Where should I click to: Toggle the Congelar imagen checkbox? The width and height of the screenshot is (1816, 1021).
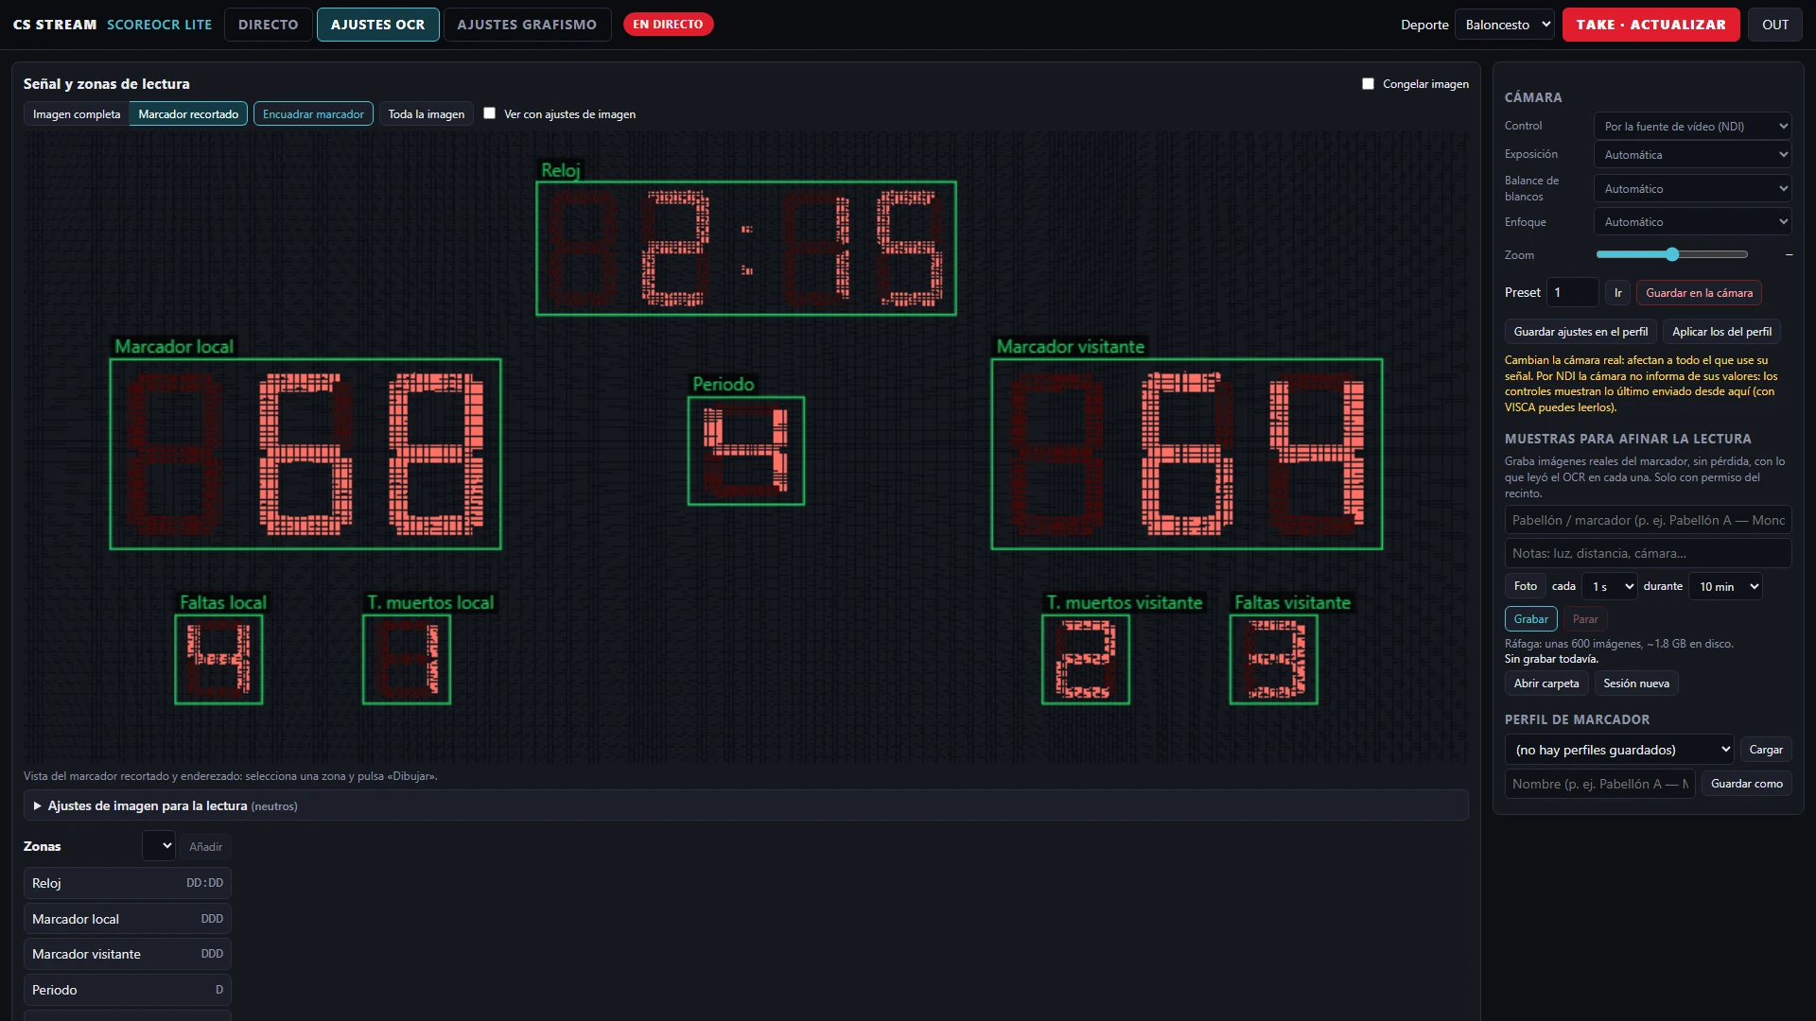(1368, 84)
